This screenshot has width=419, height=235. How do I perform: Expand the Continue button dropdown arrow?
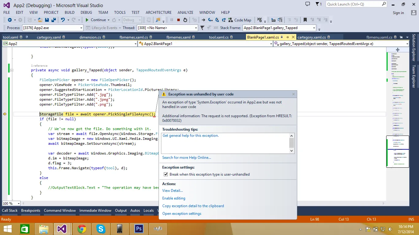click(x=109, y=20)
